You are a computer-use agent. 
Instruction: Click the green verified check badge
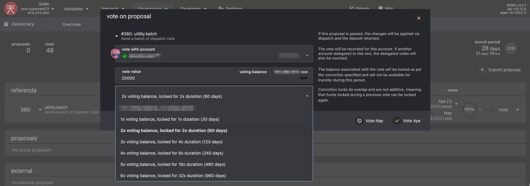(x=125, y=56)
